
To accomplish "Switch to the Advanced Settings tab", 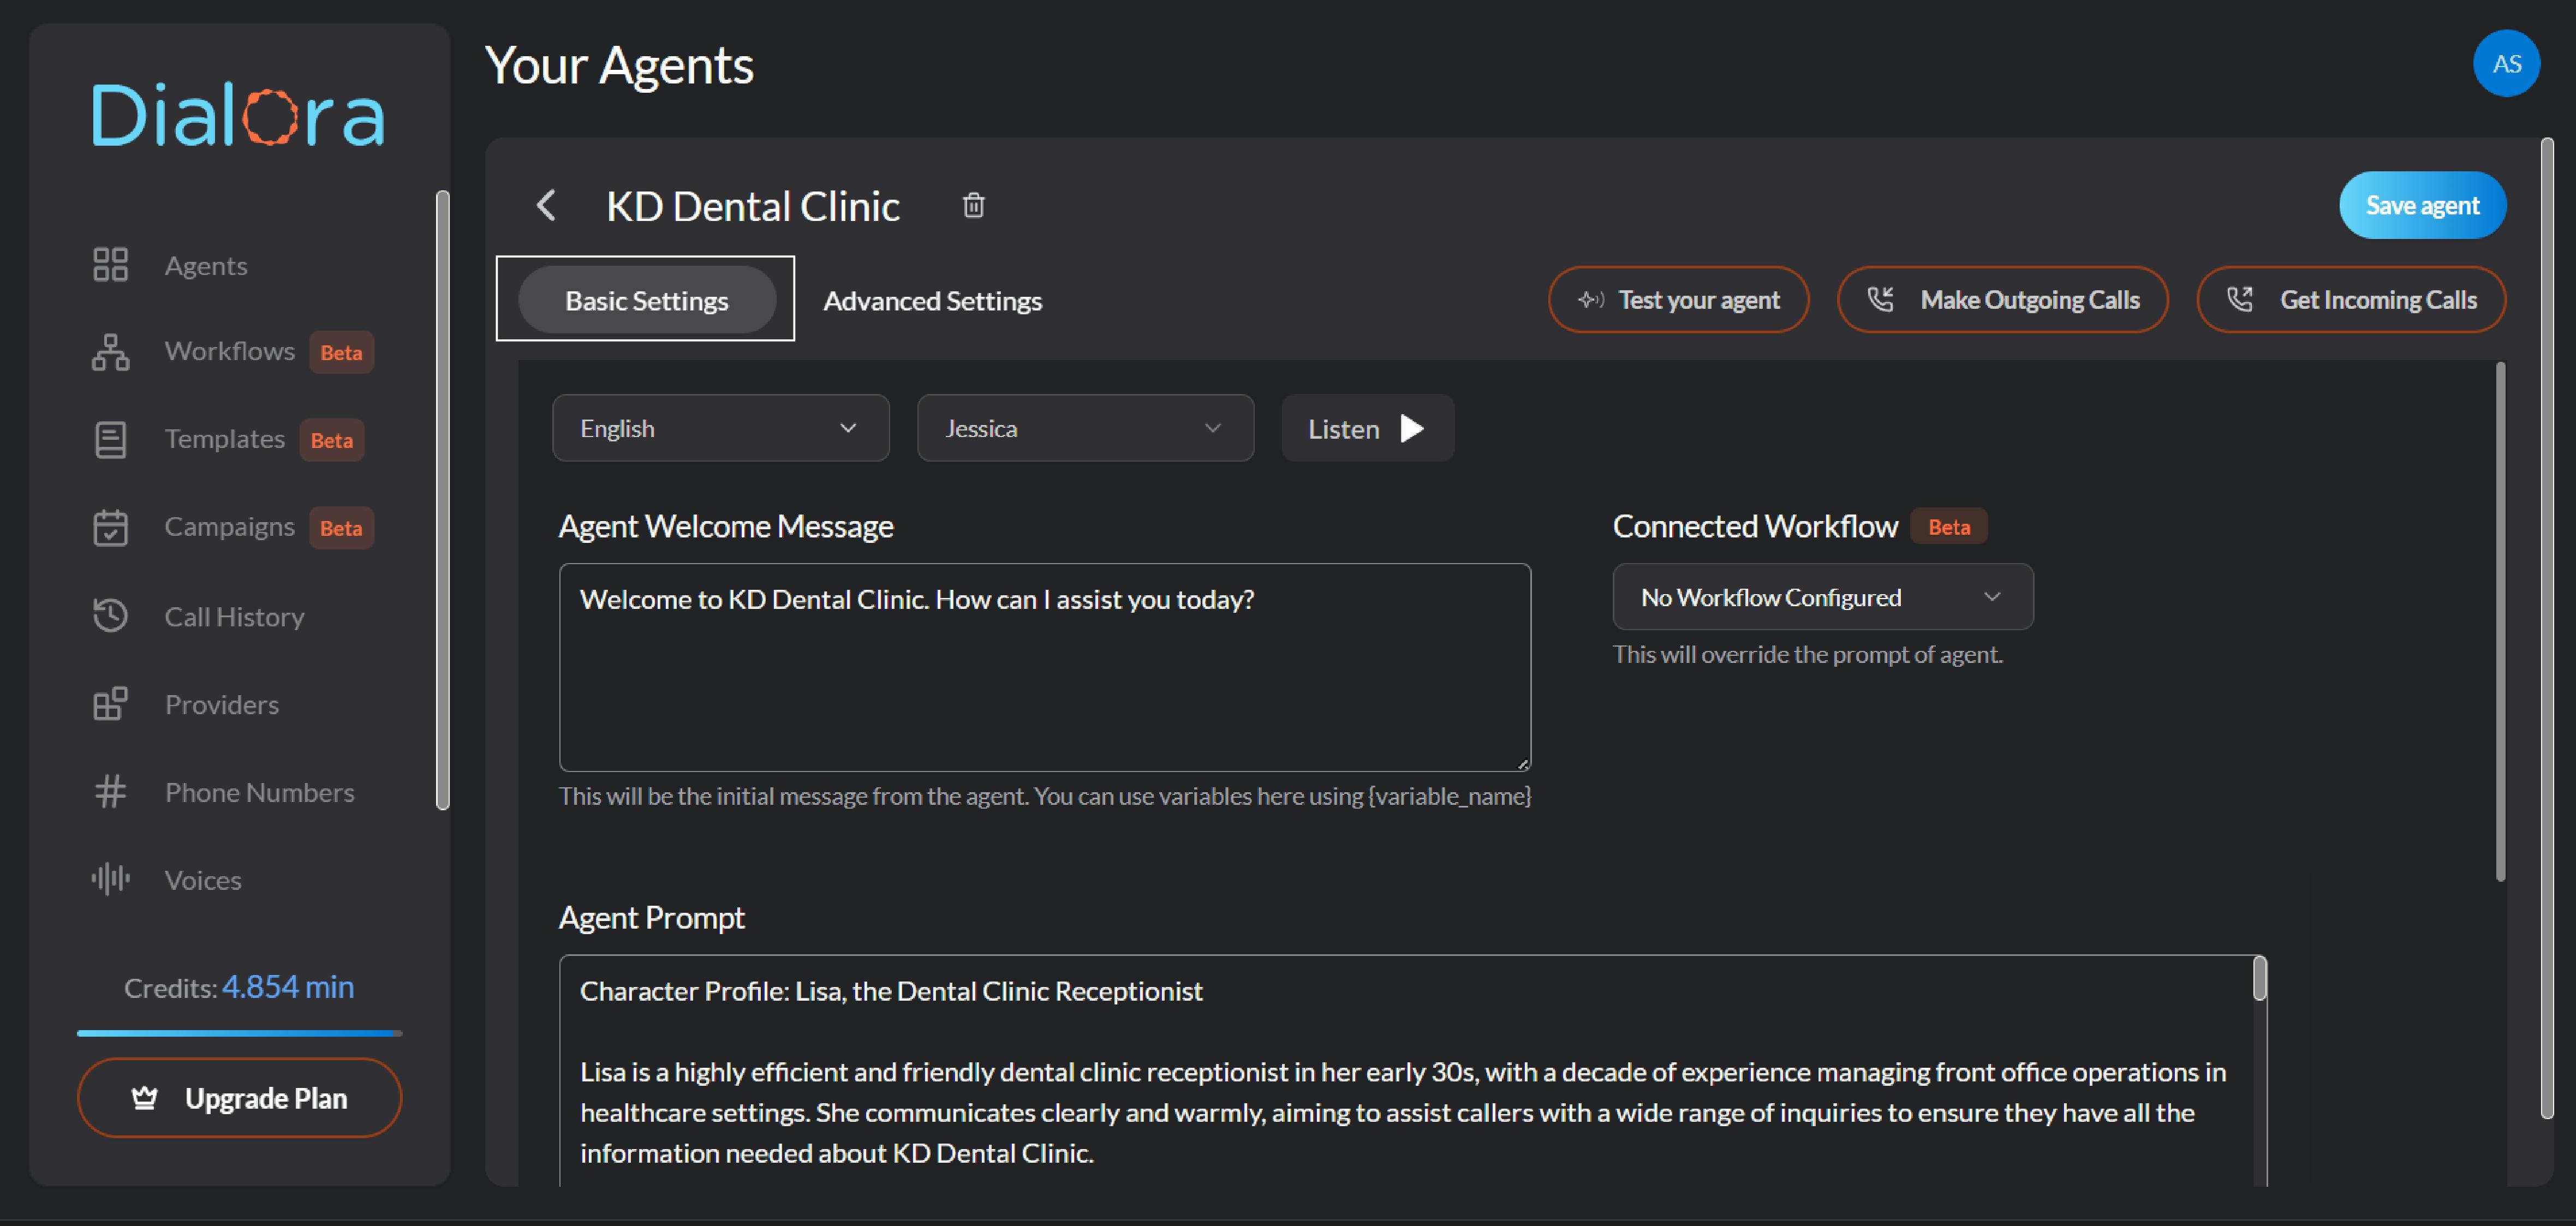I will click(932, 301).
